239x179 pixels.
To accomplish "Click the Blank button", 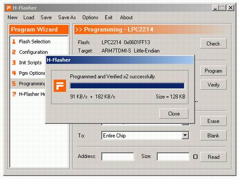I will coord(213,135).
